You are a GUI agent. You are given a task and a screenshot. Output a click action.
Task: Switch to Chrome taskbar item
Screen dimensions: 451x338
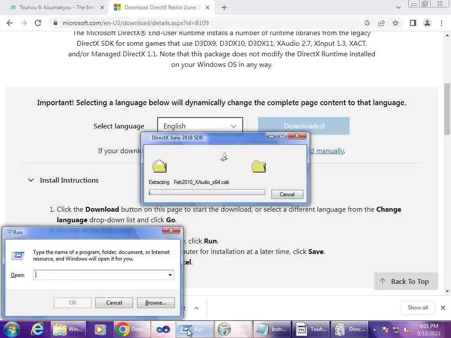point(131,329)
